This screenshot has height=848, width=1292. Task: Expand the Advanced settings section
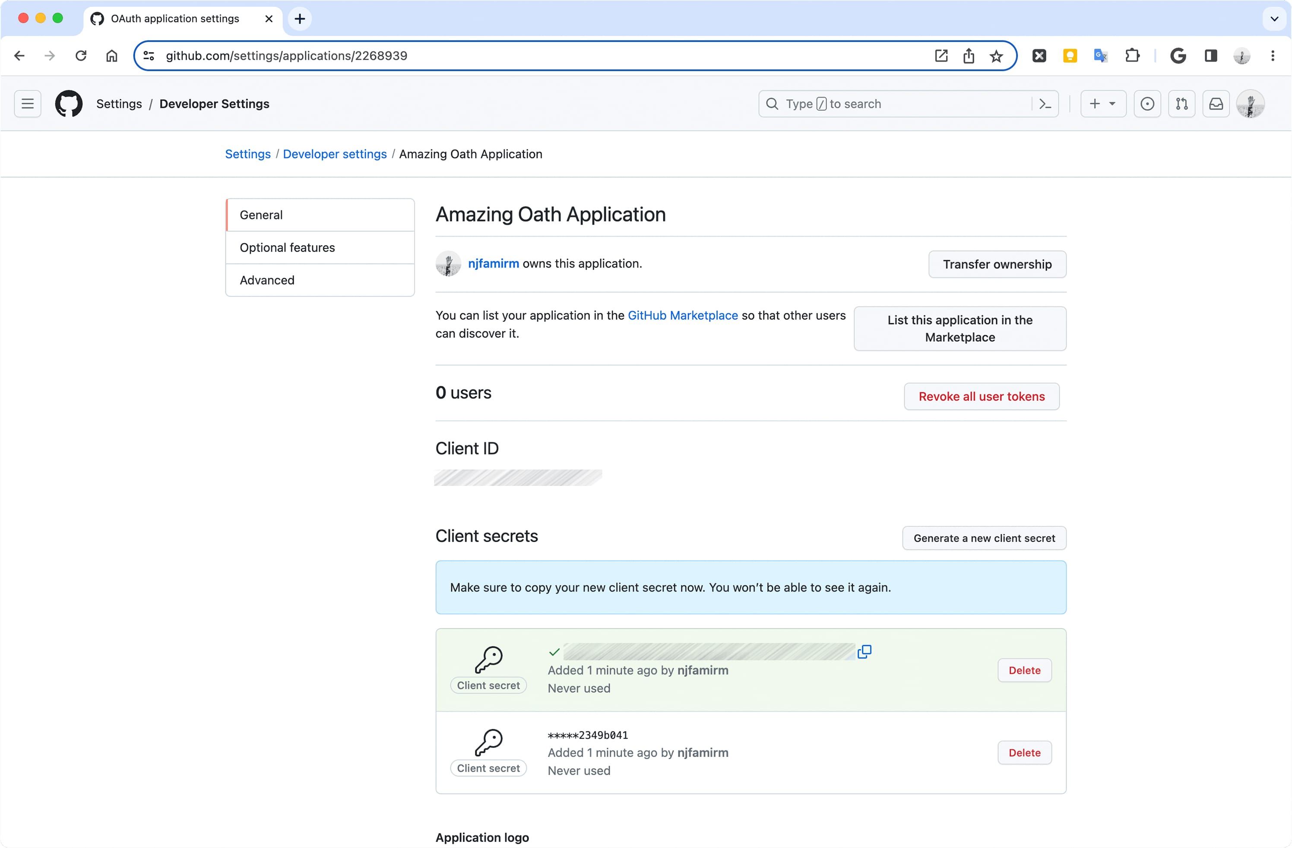coord(268,280)
